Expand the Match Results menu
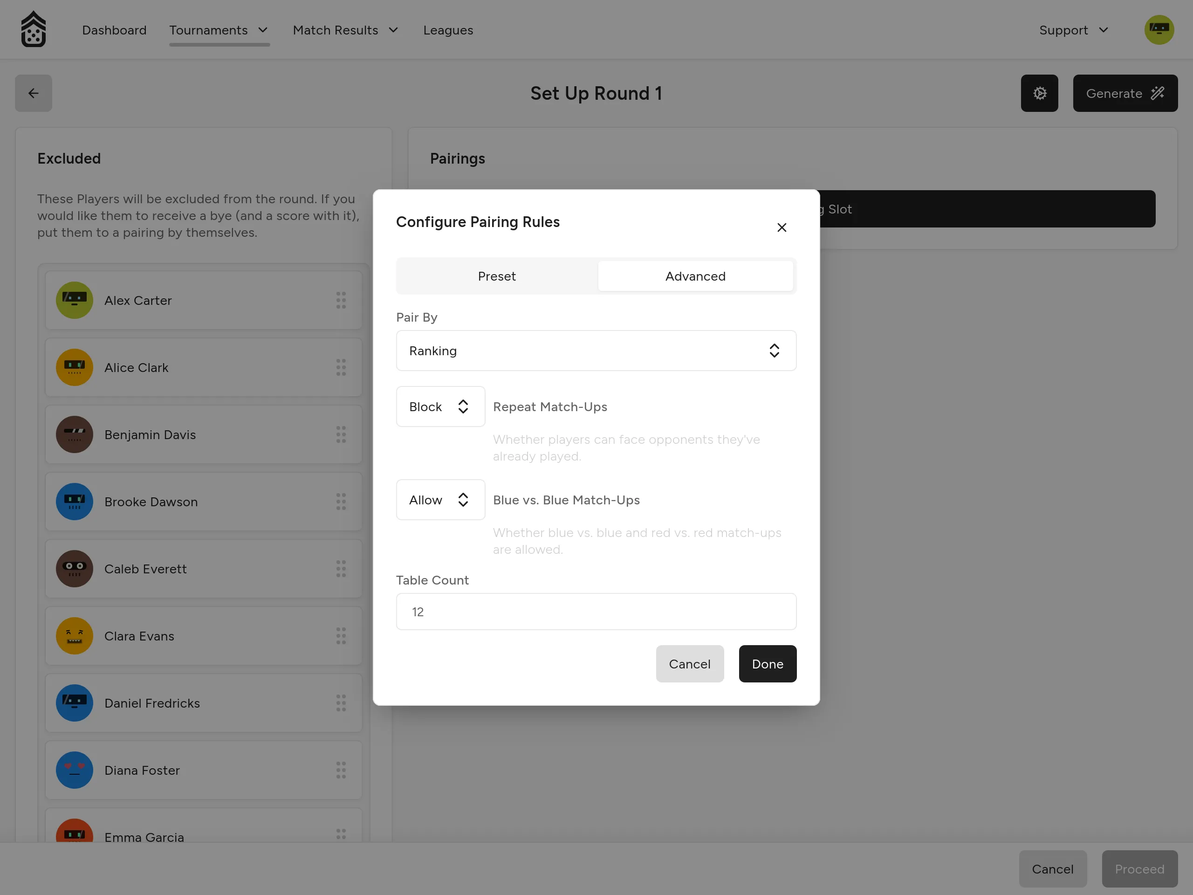The width and height of the screenshot is (1193, 895). 346,30
